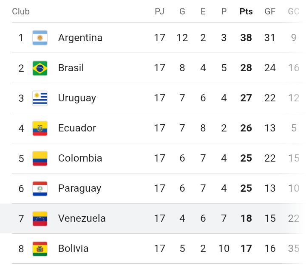Click the GC column header
Screen dimensions: 306x268
coord(294,11)
